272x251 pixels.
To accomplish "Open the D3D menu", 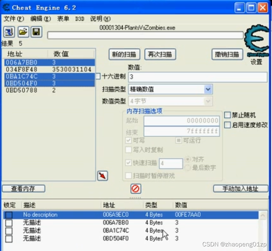I will tap(80, 19).
